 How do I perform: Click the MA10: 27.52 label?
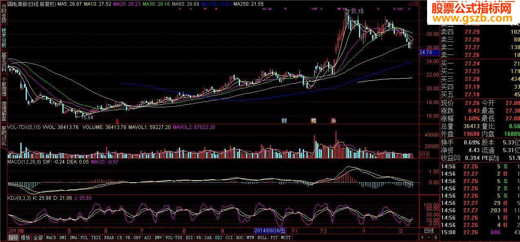pyautogui.click(x=98, y=4)
